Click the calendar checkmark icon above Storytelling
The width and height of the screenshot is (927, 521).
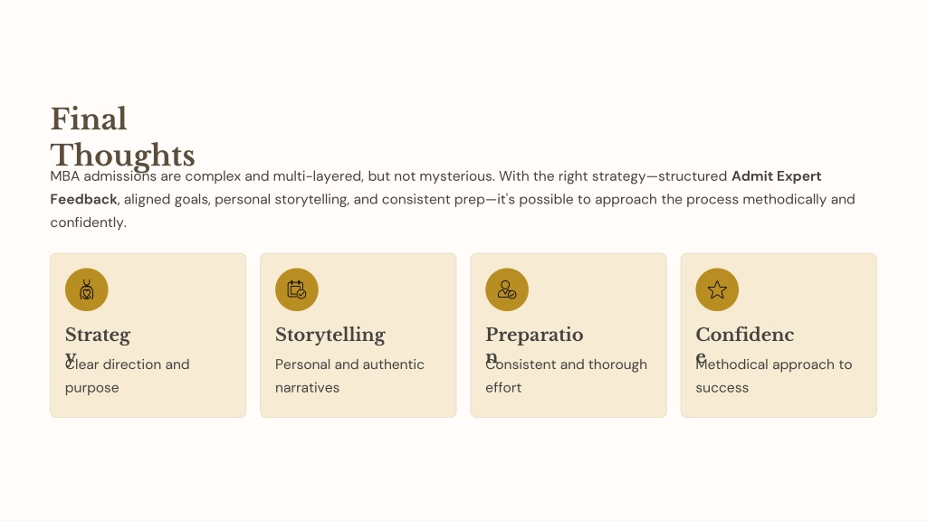coord(297,289)
